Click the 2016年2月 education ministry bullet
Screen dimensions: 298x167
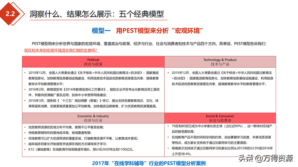click(93, 92)
